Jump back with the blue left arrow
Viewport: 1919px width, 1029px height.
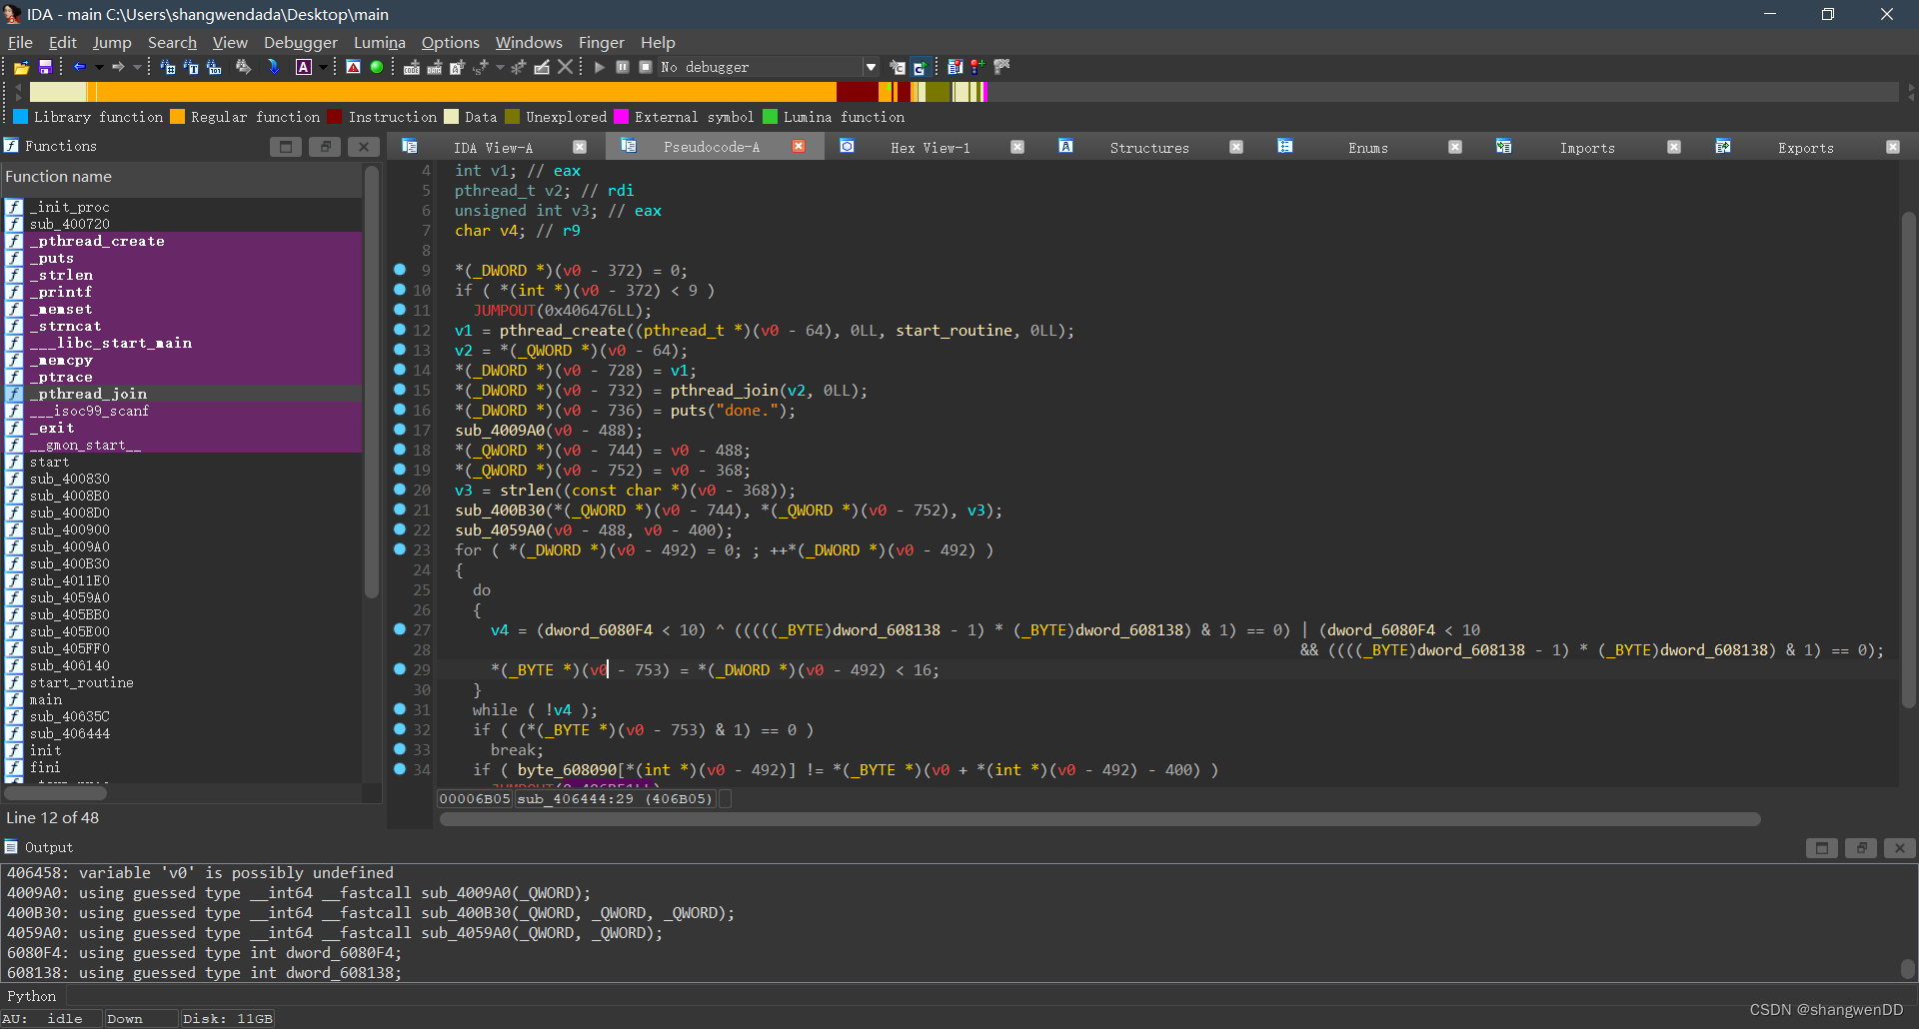78,67
